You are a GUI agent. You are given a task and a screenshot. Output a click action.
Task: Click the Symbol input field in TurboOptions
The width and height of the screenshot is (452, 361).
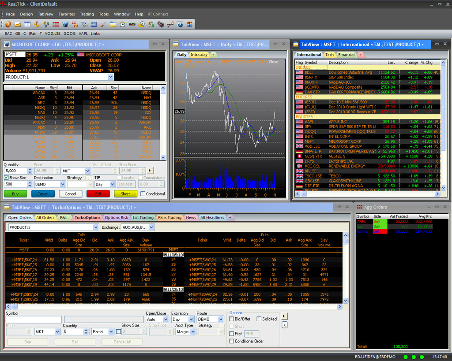[34, 319]
